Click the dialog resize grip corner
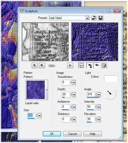This screenshot has width=128, height=143. (x=120, y=137)
